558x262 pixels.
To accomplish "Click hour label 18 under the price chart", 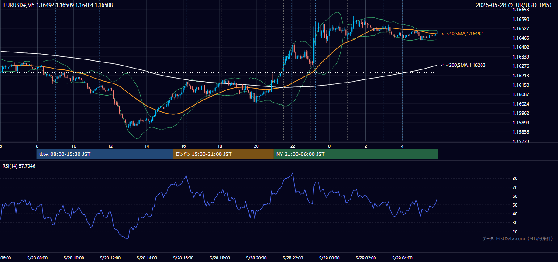I will [220, 146].
